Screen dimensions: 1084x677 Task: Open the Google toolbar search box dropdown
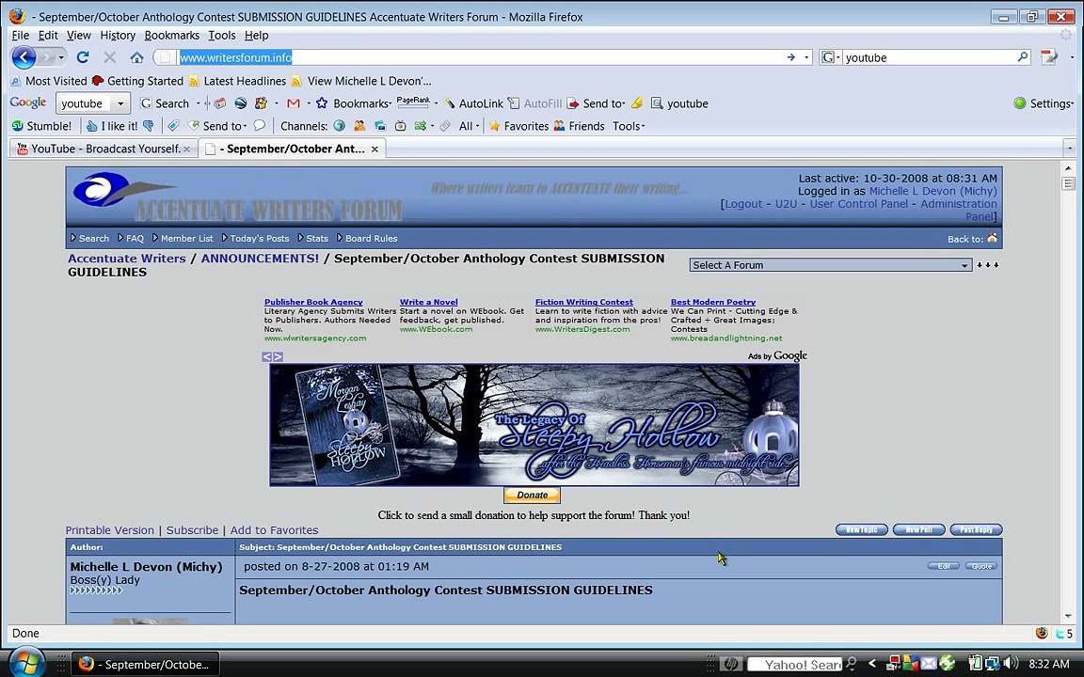(x=120, y=103)
